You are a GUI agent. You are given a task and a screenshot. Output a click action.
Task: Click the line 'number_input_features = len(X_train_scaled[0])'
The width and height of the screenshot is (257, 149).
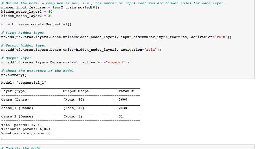coord(50,8)
